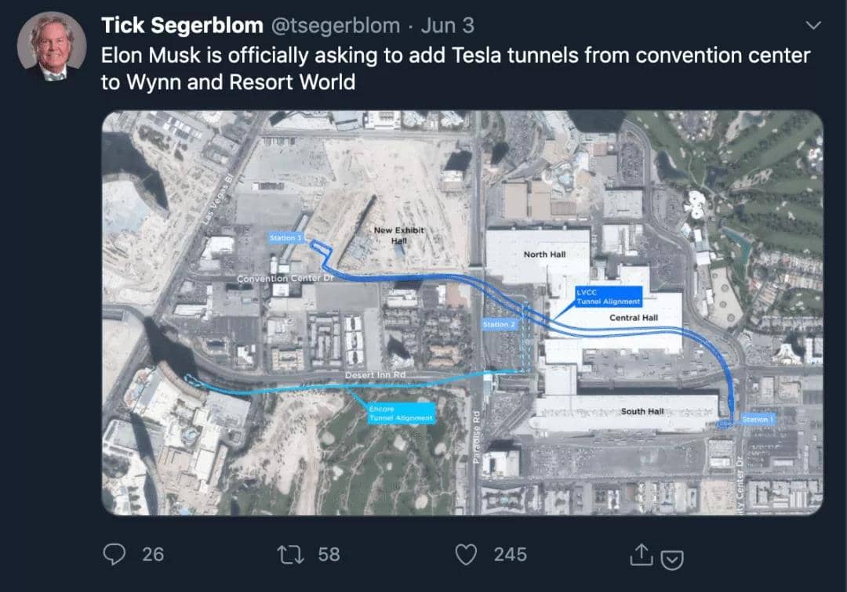Click the pocket save icon beside share
Viewport: 847px width, 592px height.
tap(673, 559)
